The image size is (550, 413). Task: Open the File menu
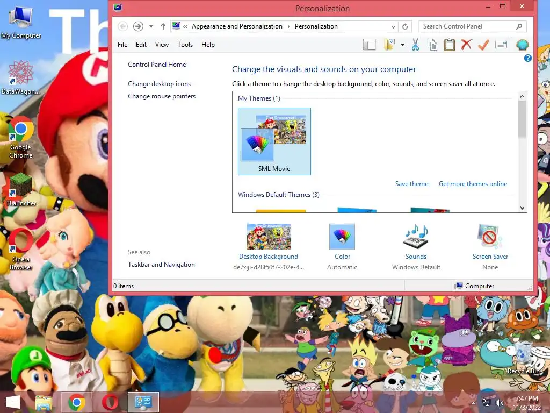pos(122,45)
